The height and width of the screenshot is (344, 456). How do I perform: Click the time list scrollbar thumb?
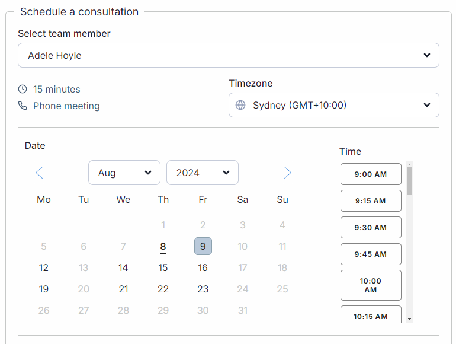pos(409,181)
